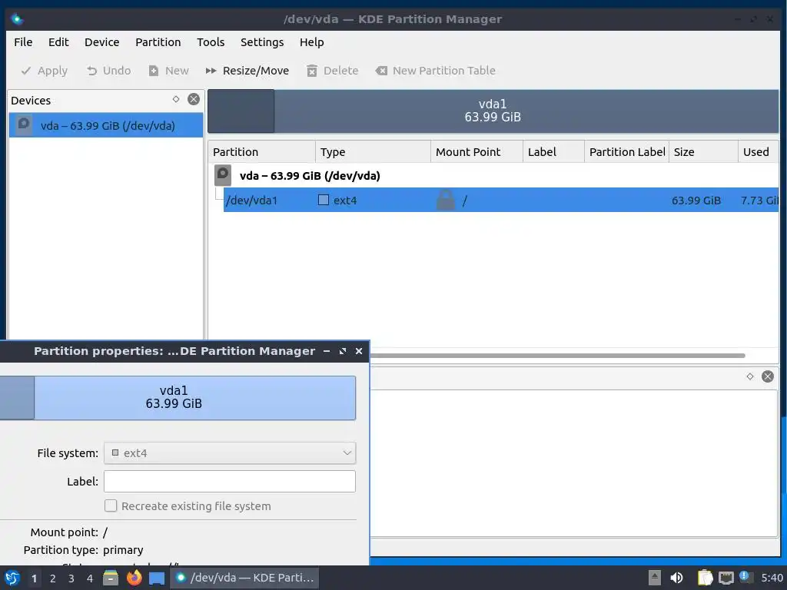Image resolution: width=787 pixels, height=590 pixels.
Task: Click the disk icon beside vda in Devices
Action: pos(24,124)
